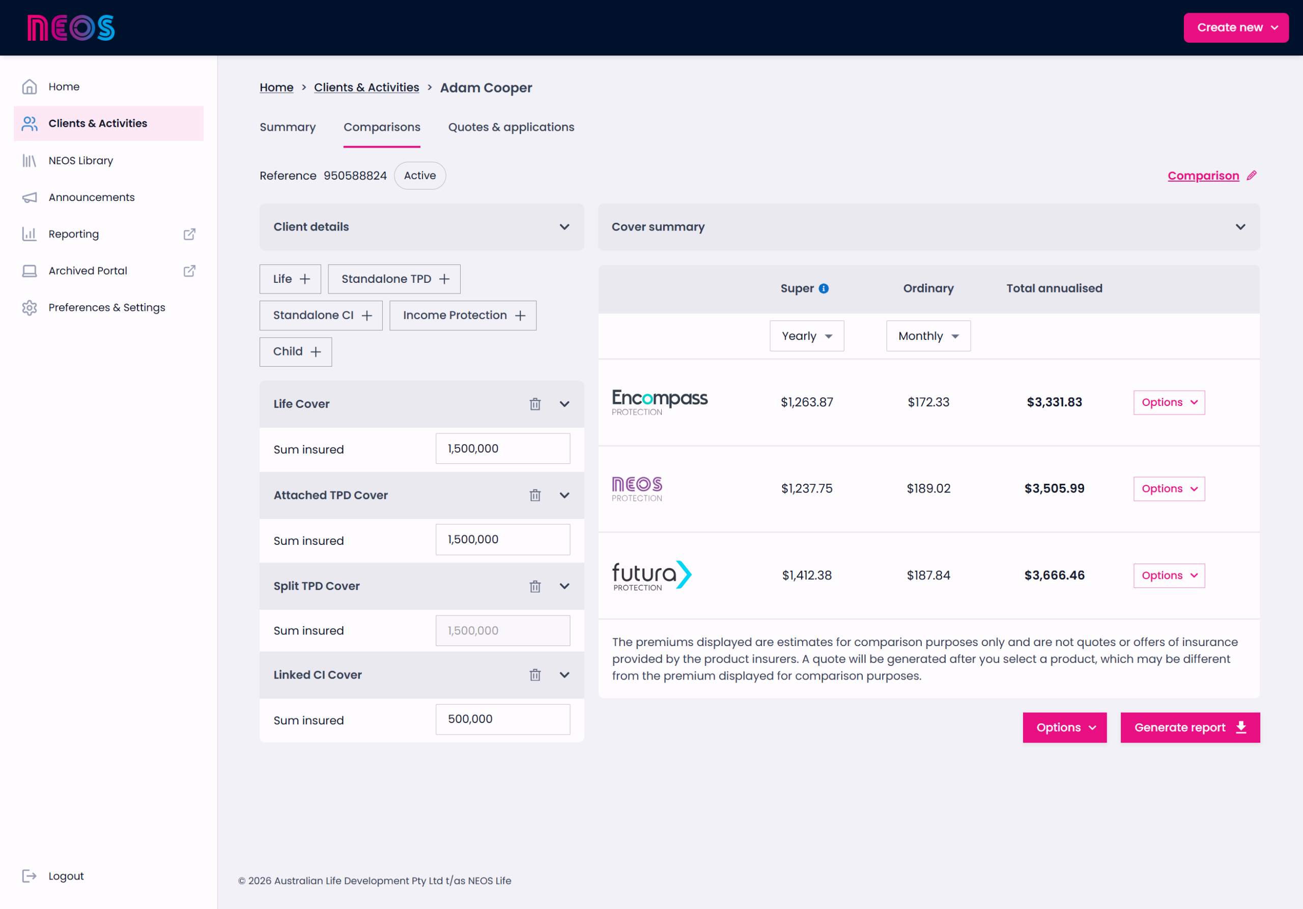Open the Create new dropdown
The width and height of the screenshot is (1303, 909).
tap(1236, 28)
